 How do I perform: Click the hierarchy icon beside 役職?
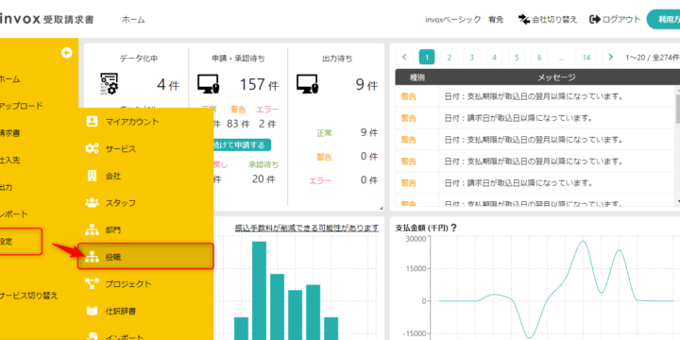[92, 257]
